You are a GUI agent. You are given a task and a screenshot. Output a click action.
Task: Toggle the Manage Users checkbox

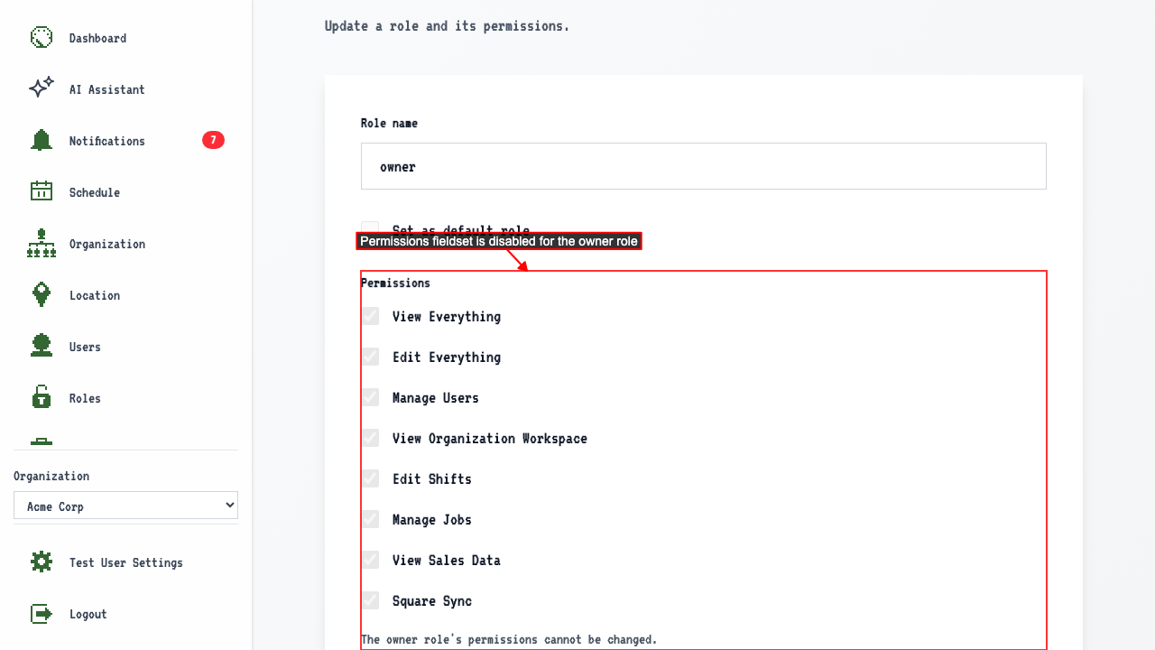370,397
